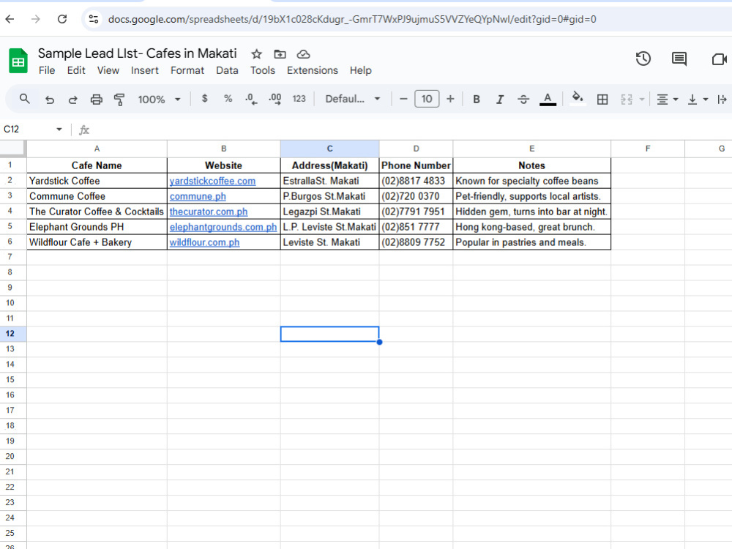Open the borders tool

click(x=602, y=100)
